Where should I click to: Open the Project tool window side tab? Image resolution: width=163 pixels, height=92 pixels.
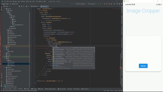(1, 8)
